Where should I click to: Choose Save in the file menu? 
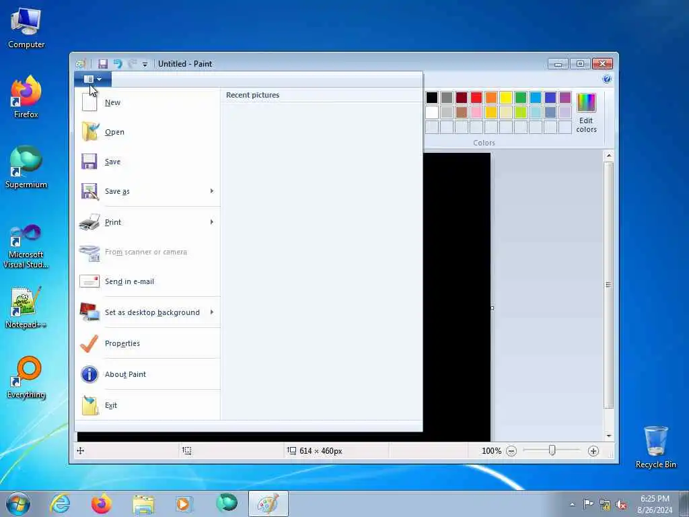coord(147,162)
